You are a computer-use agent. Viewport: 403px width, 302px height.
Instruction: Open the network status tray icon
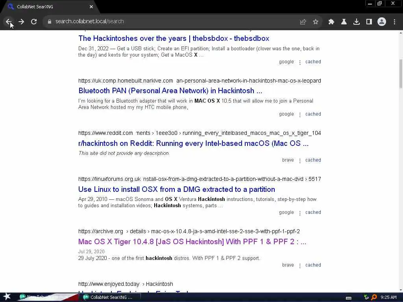(x=366, y=297)
